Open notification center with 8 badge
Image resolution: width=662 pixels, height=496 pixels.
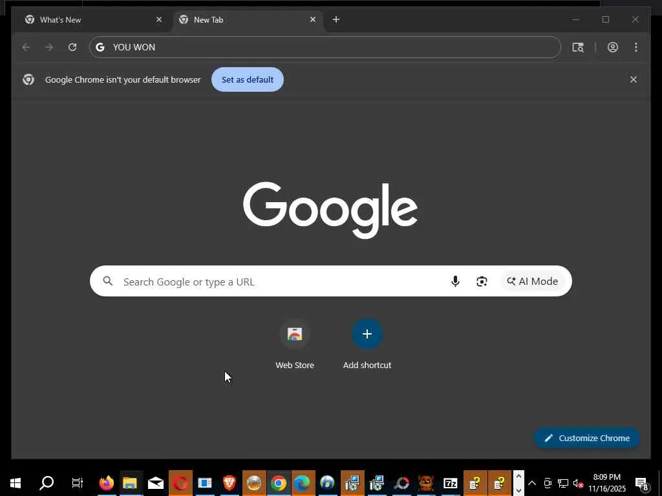(x=641, y=483)
